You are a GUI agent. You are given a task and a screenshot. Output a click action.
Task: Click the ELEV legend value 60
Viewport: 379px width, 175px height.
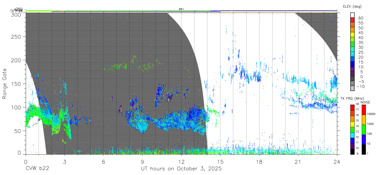(360, 18)
